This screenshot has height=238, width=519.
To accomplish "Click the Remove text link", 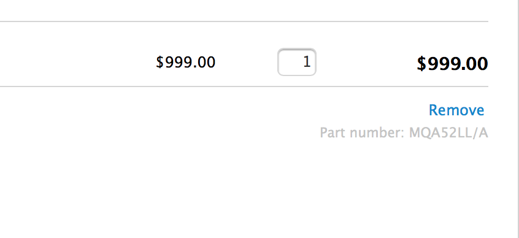I will click(456, 110).
